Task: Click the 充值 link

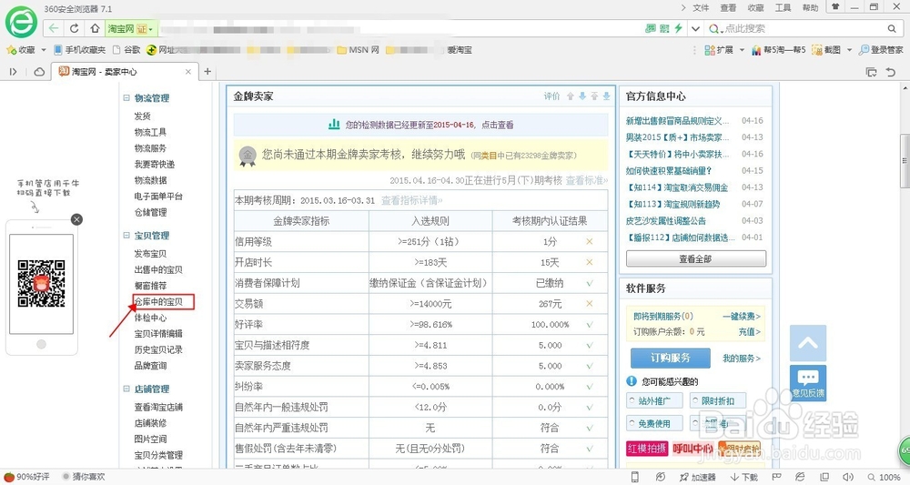Action: 749,332
